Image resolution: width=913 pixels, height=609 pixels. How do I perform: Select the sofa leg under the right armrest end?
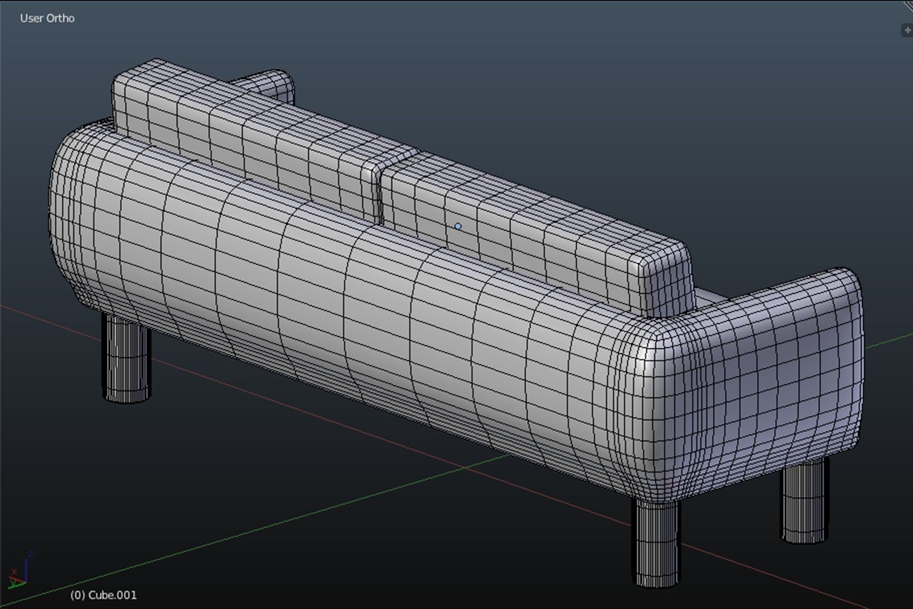(804, 500)
